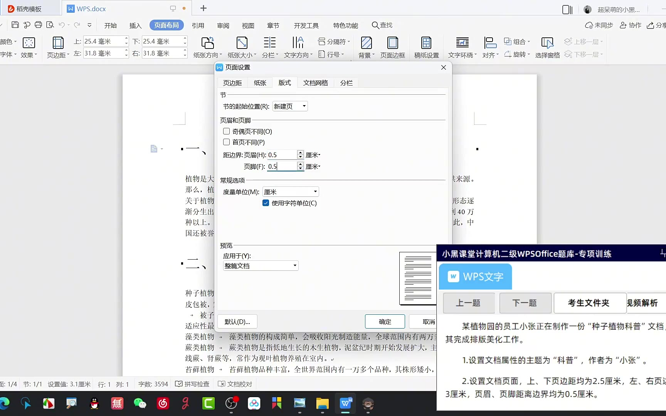Click the page background icon
666x416 pixels.
point(366,43)
